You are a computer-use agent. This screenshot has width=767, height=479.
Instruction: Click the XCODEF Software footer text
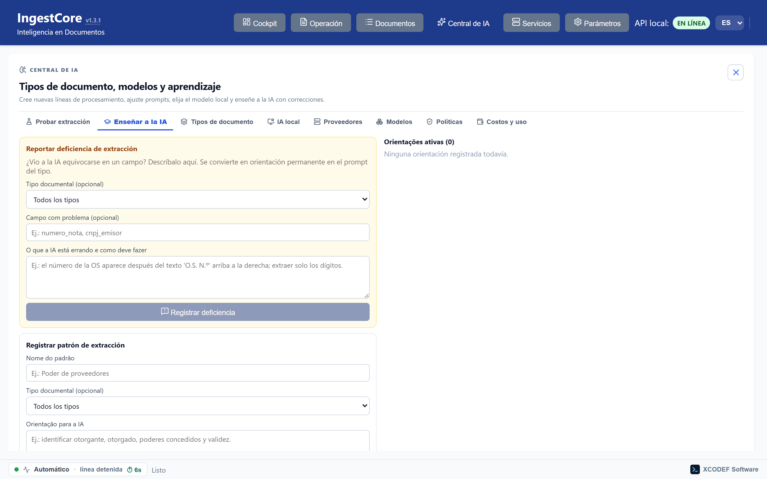pyautogui.click(x=731, y=469)
